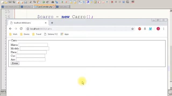Save the file with the floppy icon
172x96 pixels.
(x=10, y=2)
